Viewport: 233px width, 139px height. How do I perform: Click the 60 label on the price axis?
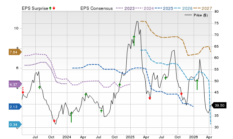[x=217, y=58]
